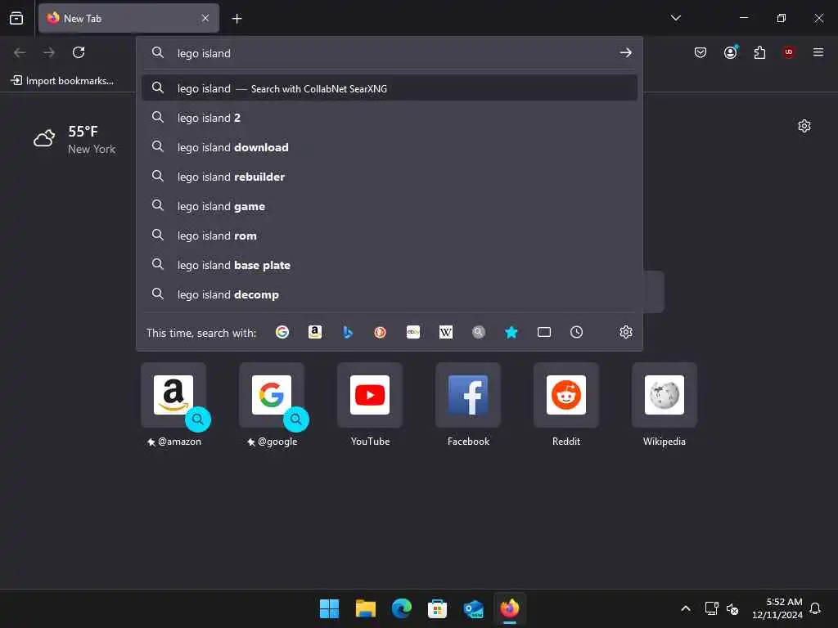Choose suggestion lego island 2
This screenshot has height=628, width=838.
coord(390,118)
